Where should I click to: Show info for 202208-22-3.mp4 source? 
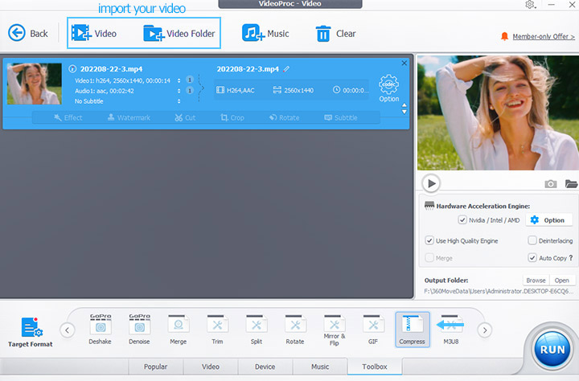pyautogui.click(x=72, y=68)
